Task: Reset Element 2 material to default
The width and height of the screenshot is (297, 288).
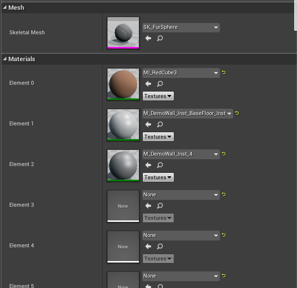Action: 224,154
